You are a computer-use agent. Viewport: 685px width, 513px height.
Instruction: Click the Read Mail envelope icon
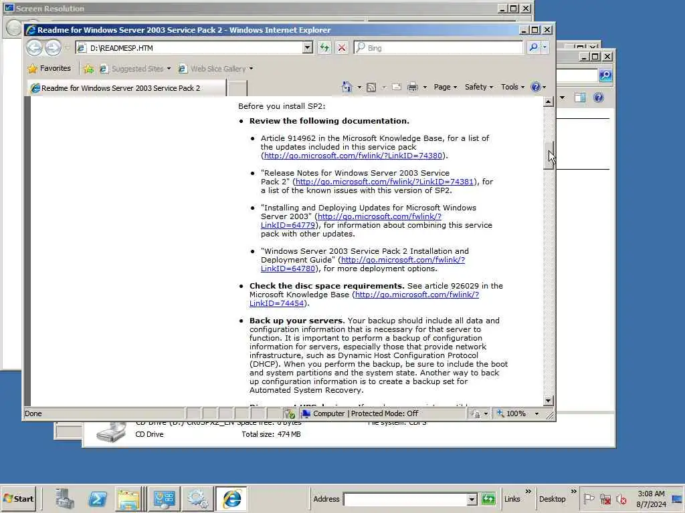(x=396, y=87)
